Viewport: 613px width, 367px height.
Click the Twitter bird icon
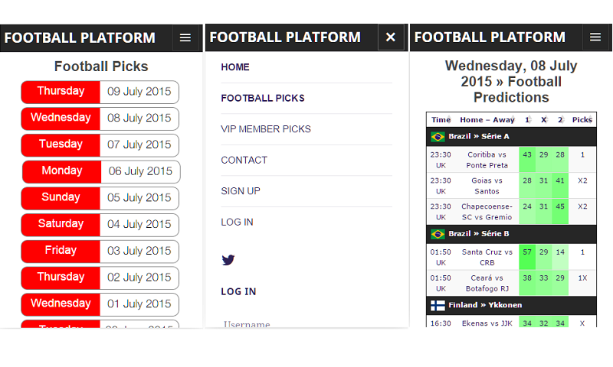coord(228,260)
